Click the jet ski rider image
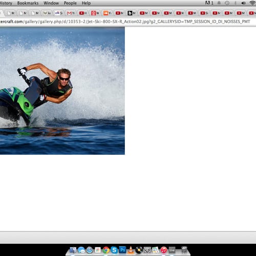Image resolution: width=256 pixels, height=256 pixels. (x=62, y=91)
